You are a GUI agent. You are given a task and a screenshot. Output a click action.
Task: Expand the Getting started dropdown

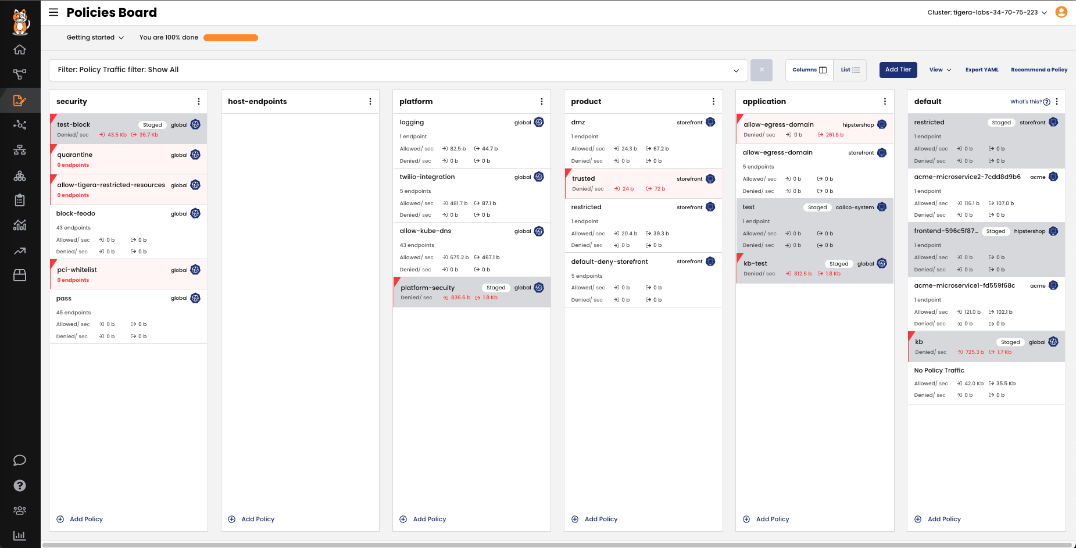(x=95, y=38)
